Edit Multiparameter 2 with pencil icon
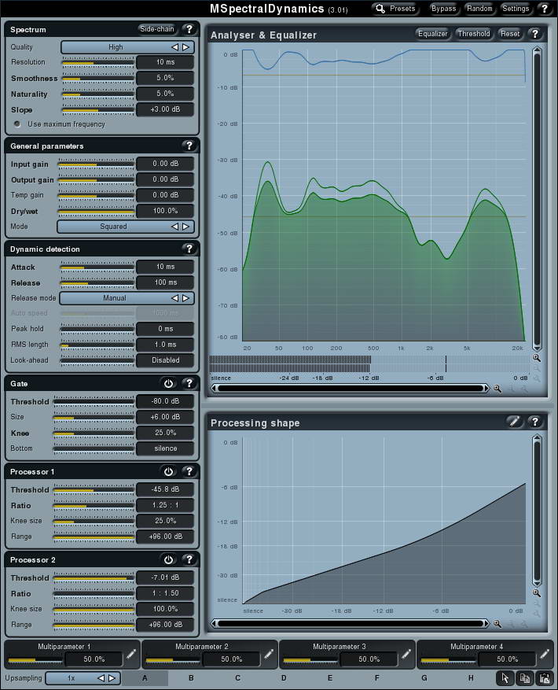Image resolution: width=558 pixels, height=690 pixels. coord(269,655)
